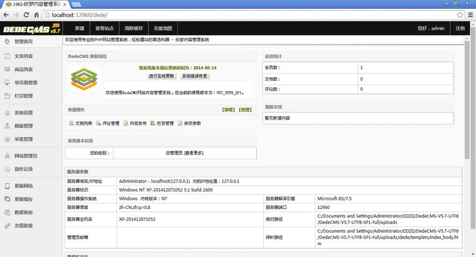
Task: Click the 修改参数 quick action icon
Action: pos(180,123)
